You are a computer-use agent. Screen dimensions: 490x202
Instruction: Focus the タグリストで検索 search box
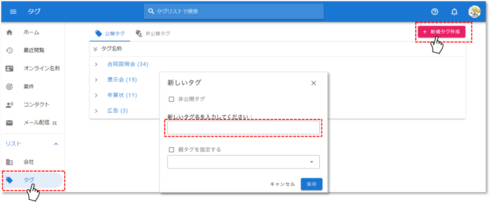pyautogui.click(x=234, y=11)
